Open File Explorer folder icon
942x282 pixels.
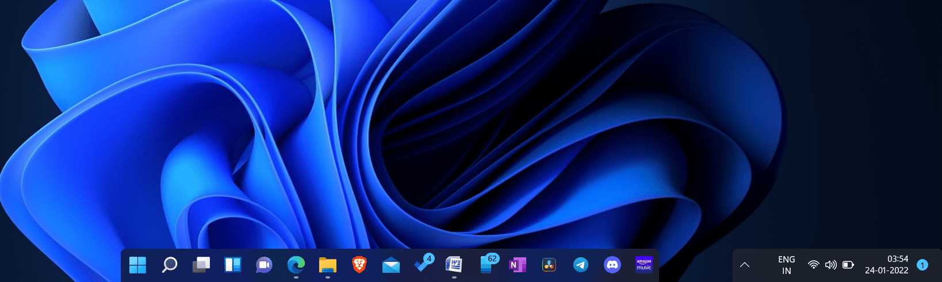pos(327,265)
